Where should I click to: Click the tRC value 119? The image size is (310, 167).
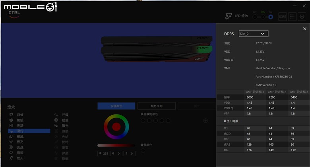click(293, 150)
